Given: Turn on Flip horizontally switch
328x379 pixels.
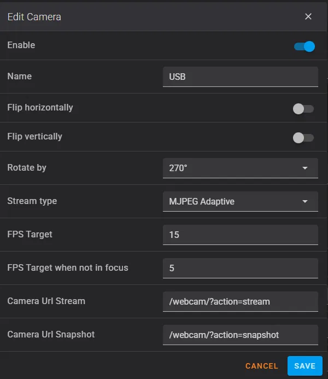Looking at the screenshot, I should (x=303, y=109).
